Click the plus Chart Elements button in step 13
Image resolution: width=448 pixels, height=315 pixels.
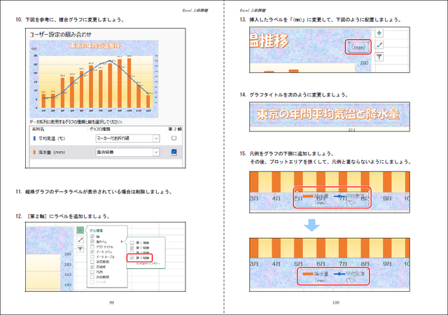pos(379,33)
